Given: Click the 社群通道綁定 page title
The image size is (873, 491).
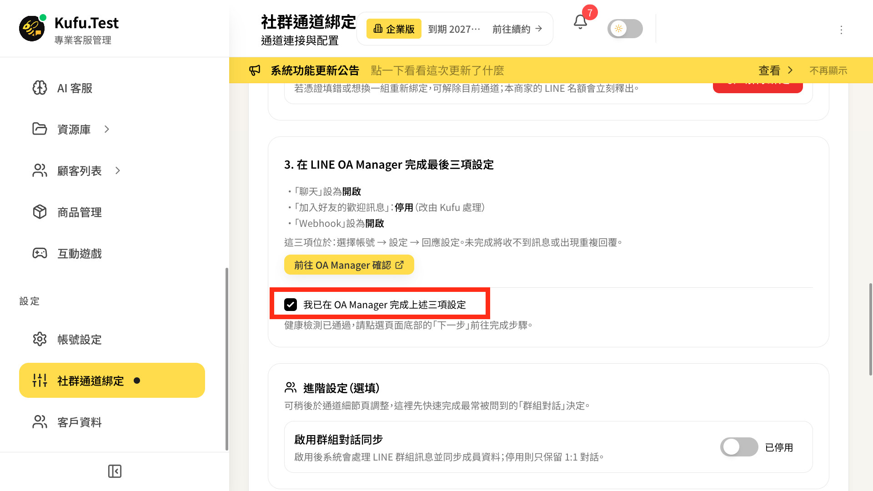Looking at the screenshot, I should (308, 22).
